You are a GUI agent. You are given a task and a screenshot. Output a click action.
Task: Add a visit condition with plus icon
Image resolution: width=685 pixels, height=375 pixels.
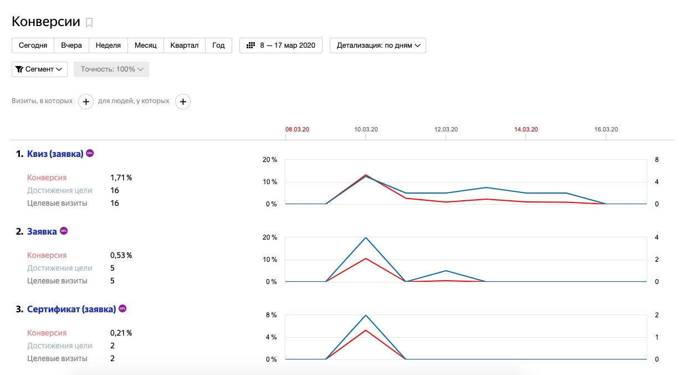[x=85, y=102]
